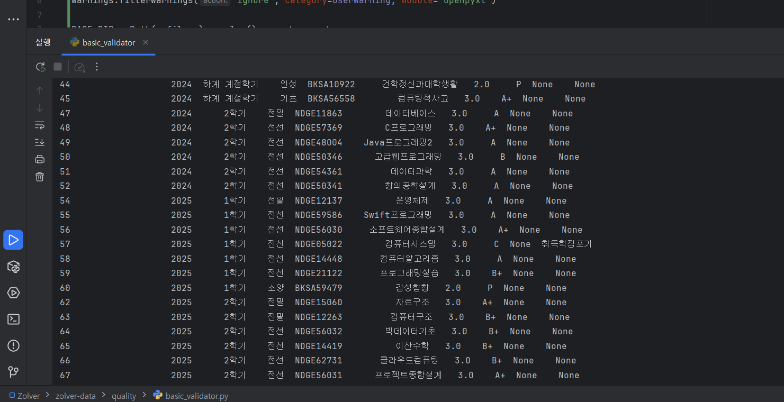The height and width of the screenshot is (402, 784).
Task: Open the Python Packages tool window
Action: pos(13,267)
